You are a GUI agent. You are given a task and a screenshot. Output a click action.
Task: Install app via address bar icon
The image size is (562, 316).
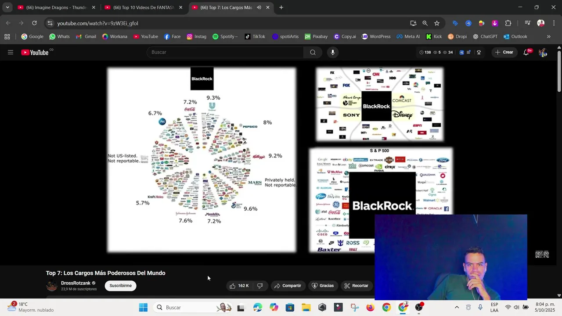tap(413, 23)
